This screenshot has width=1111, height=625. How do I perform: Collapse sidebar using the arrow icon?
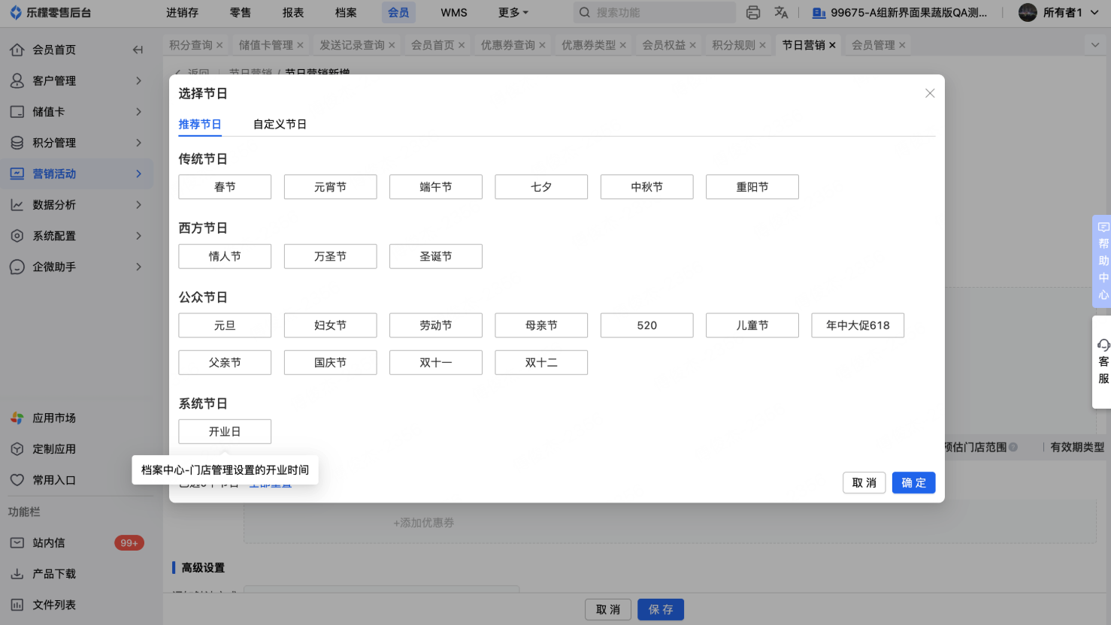point(138,50)
